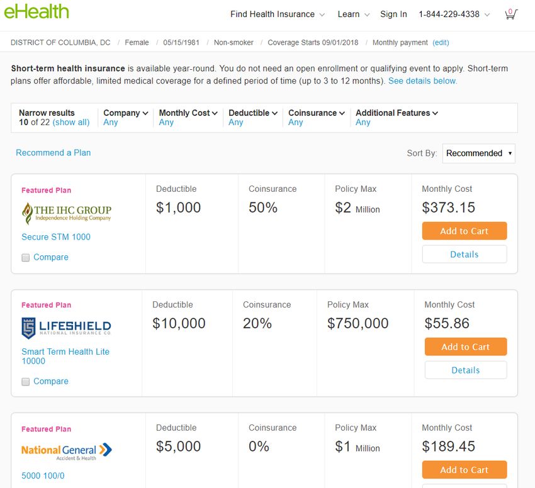Image resolution: width=535 pixels, height=488 pixels.
Task: Click the National General logo
Action: pyautogui.click(x=67, y=452)
